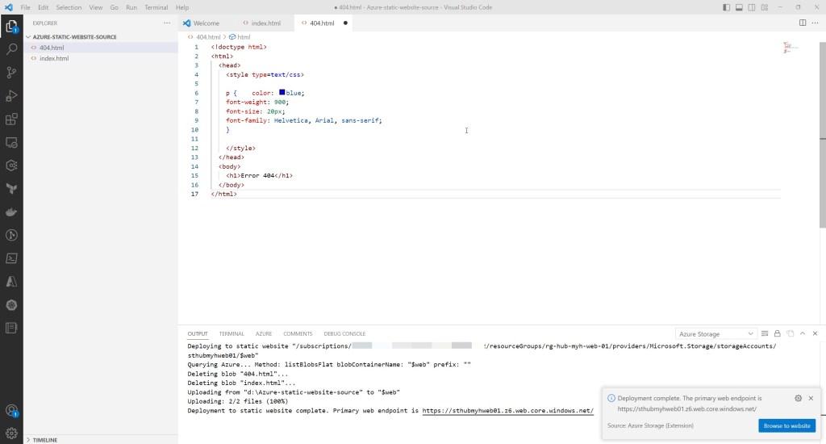Open the Azure Storage output channel dropdown
Screen dimensions: 826x444
coord(716,333)
